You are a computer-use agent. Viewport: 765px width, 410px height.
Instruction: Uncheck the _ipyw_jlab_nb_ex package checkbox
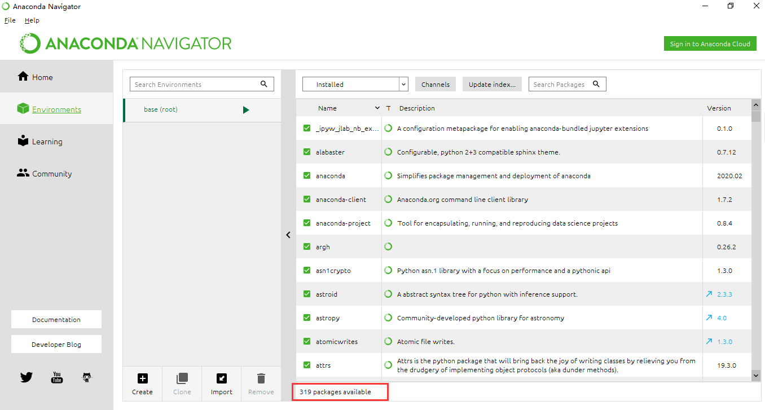click(x=307, y=128)
